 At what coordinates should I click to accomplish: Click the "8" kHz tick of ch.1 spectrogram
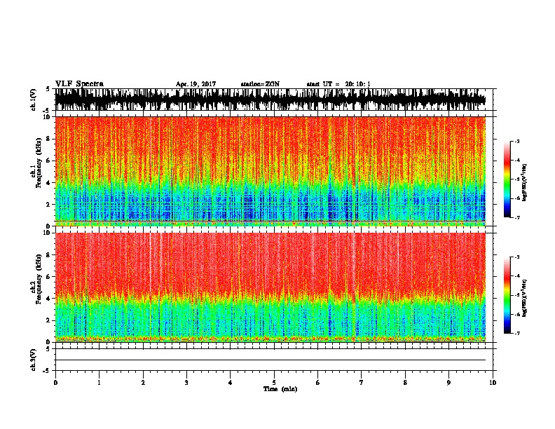[48, 139]
